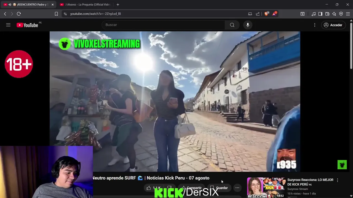
Task: Go to YouTube home via logo
Action: coord(27,25)
